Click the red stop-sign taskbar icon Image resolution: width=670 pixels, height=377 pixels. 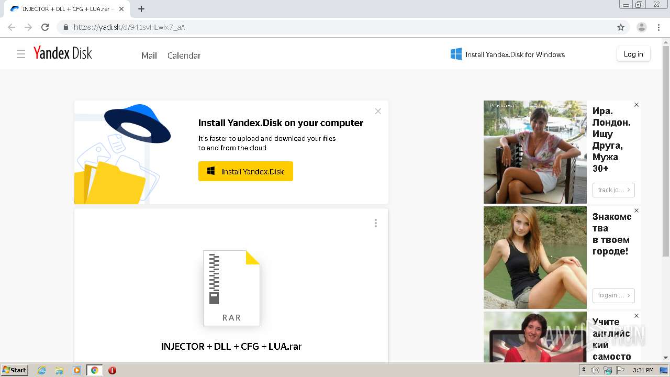[x=112, y=370]
